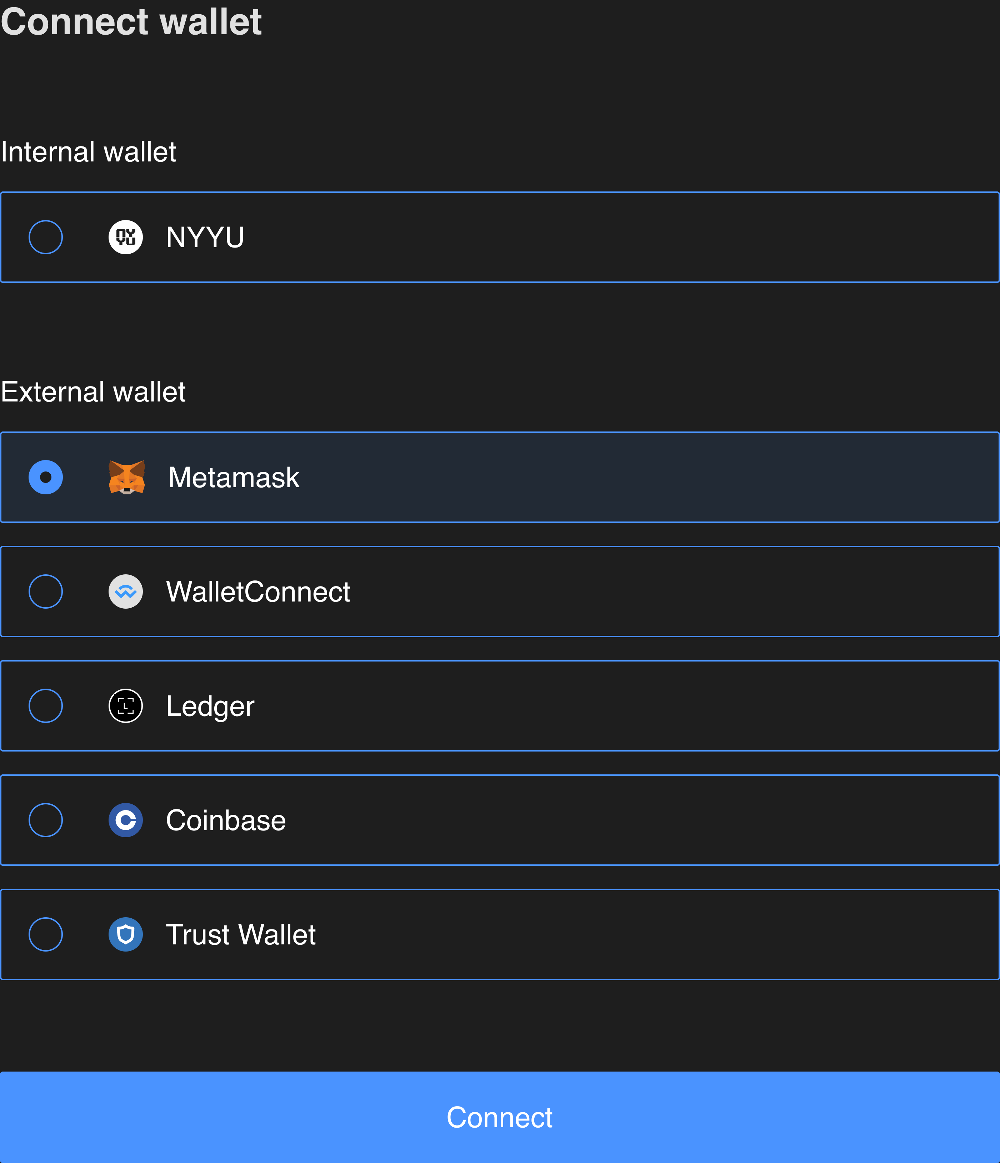Viewport: 1000px width, 1163px height.
Task: Click the Trust Wallet shield icon
Action: (126, 934)
